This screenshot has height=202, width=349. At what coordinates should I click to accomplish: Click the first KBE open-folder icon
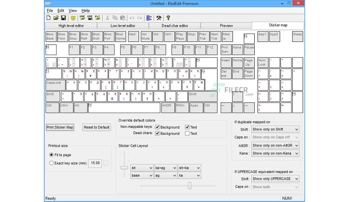(x=82, y=18)
